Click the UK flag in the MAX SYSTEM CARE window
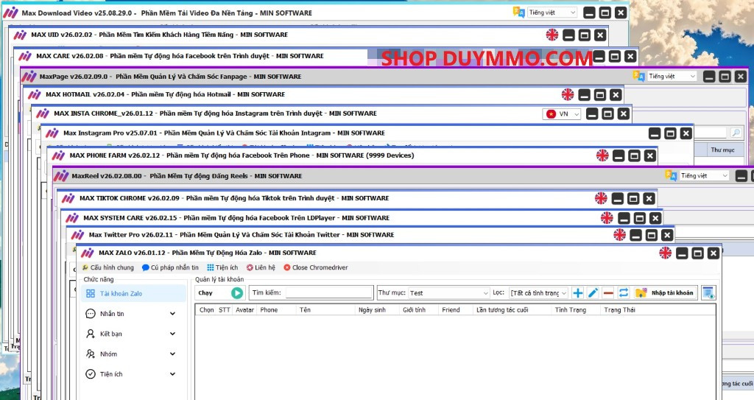Screen dimensions: 754x400 click(x=607, y=218)
